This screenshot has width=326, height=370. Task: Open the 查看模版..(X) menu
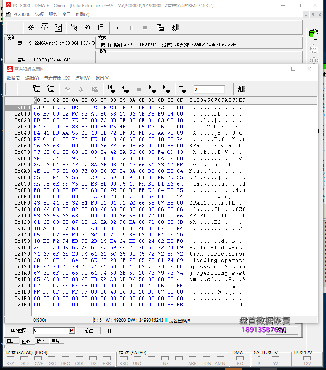[x=57, y=78]
